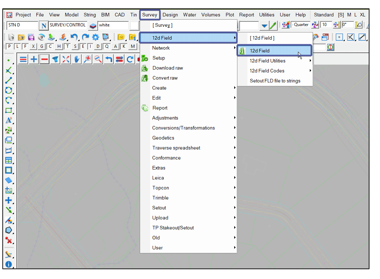380x279 pixels.
Task: Select the blue circle drawing tool
Action: tap(9, 90)
